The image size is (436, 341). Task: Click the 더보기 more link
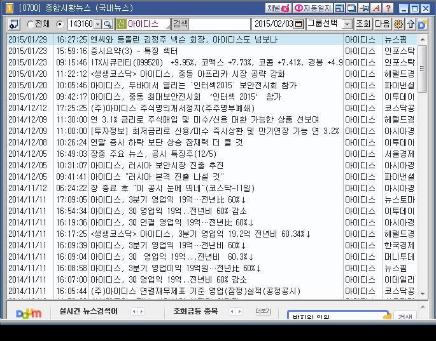(263, 311)
